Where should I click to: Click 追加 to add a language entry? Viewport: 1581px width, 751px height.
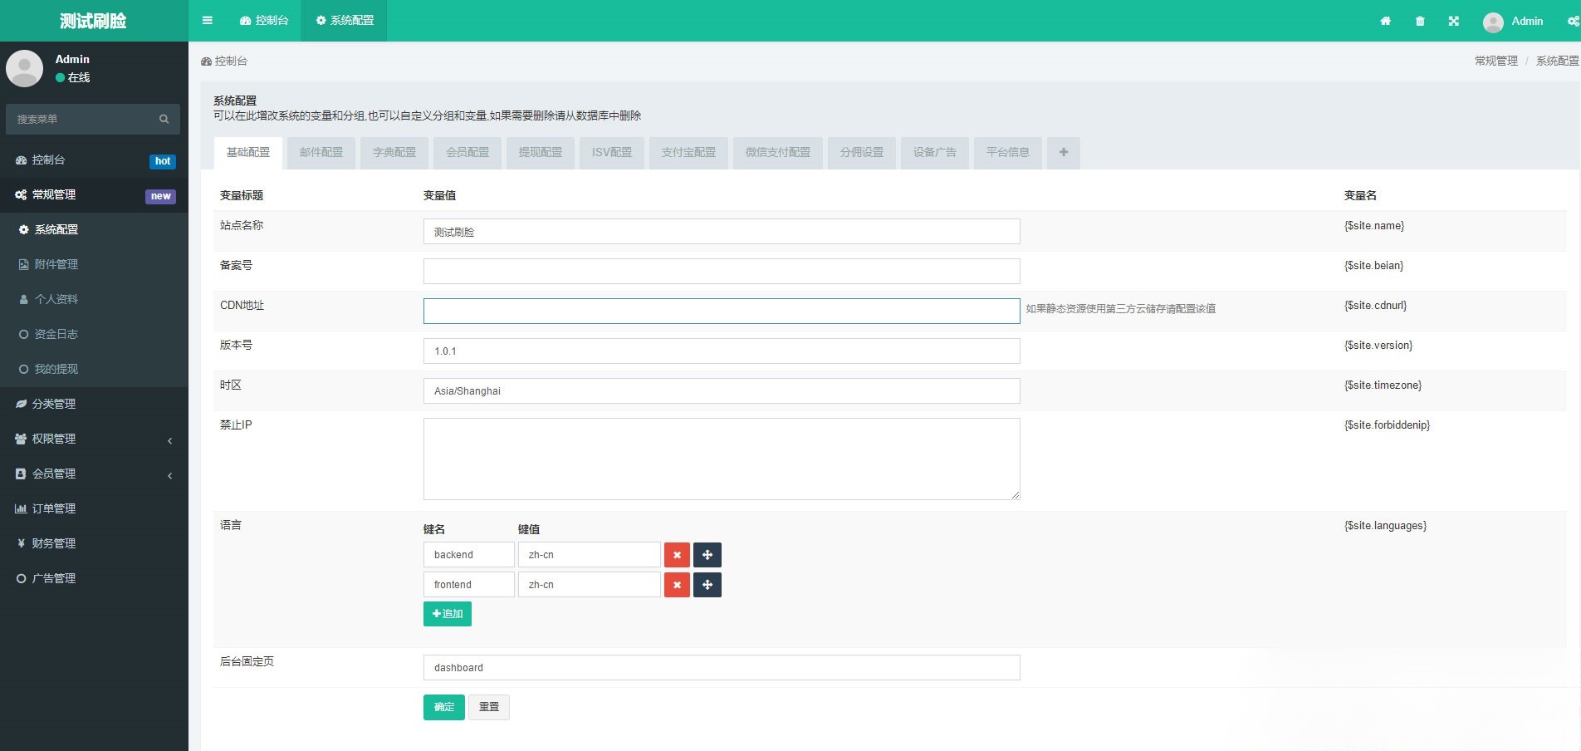point(447,614)
